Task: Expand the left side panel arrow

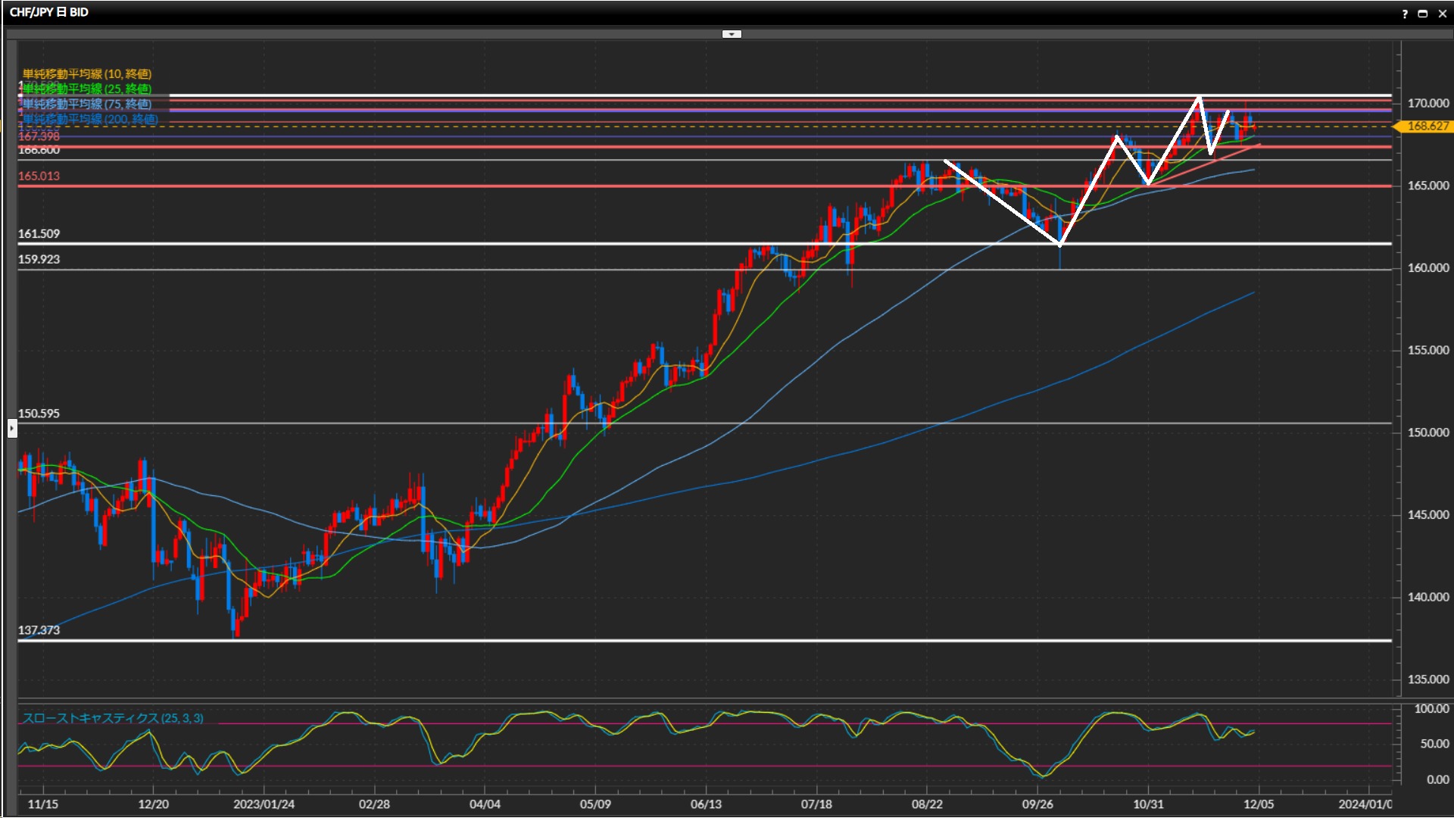Action: [x=12, y=429]
